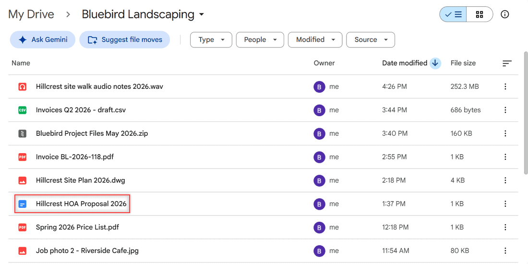Click the vertical scrollbar of the file list
Viewport: 528px width, 264px height.
(x=525, y=113)
